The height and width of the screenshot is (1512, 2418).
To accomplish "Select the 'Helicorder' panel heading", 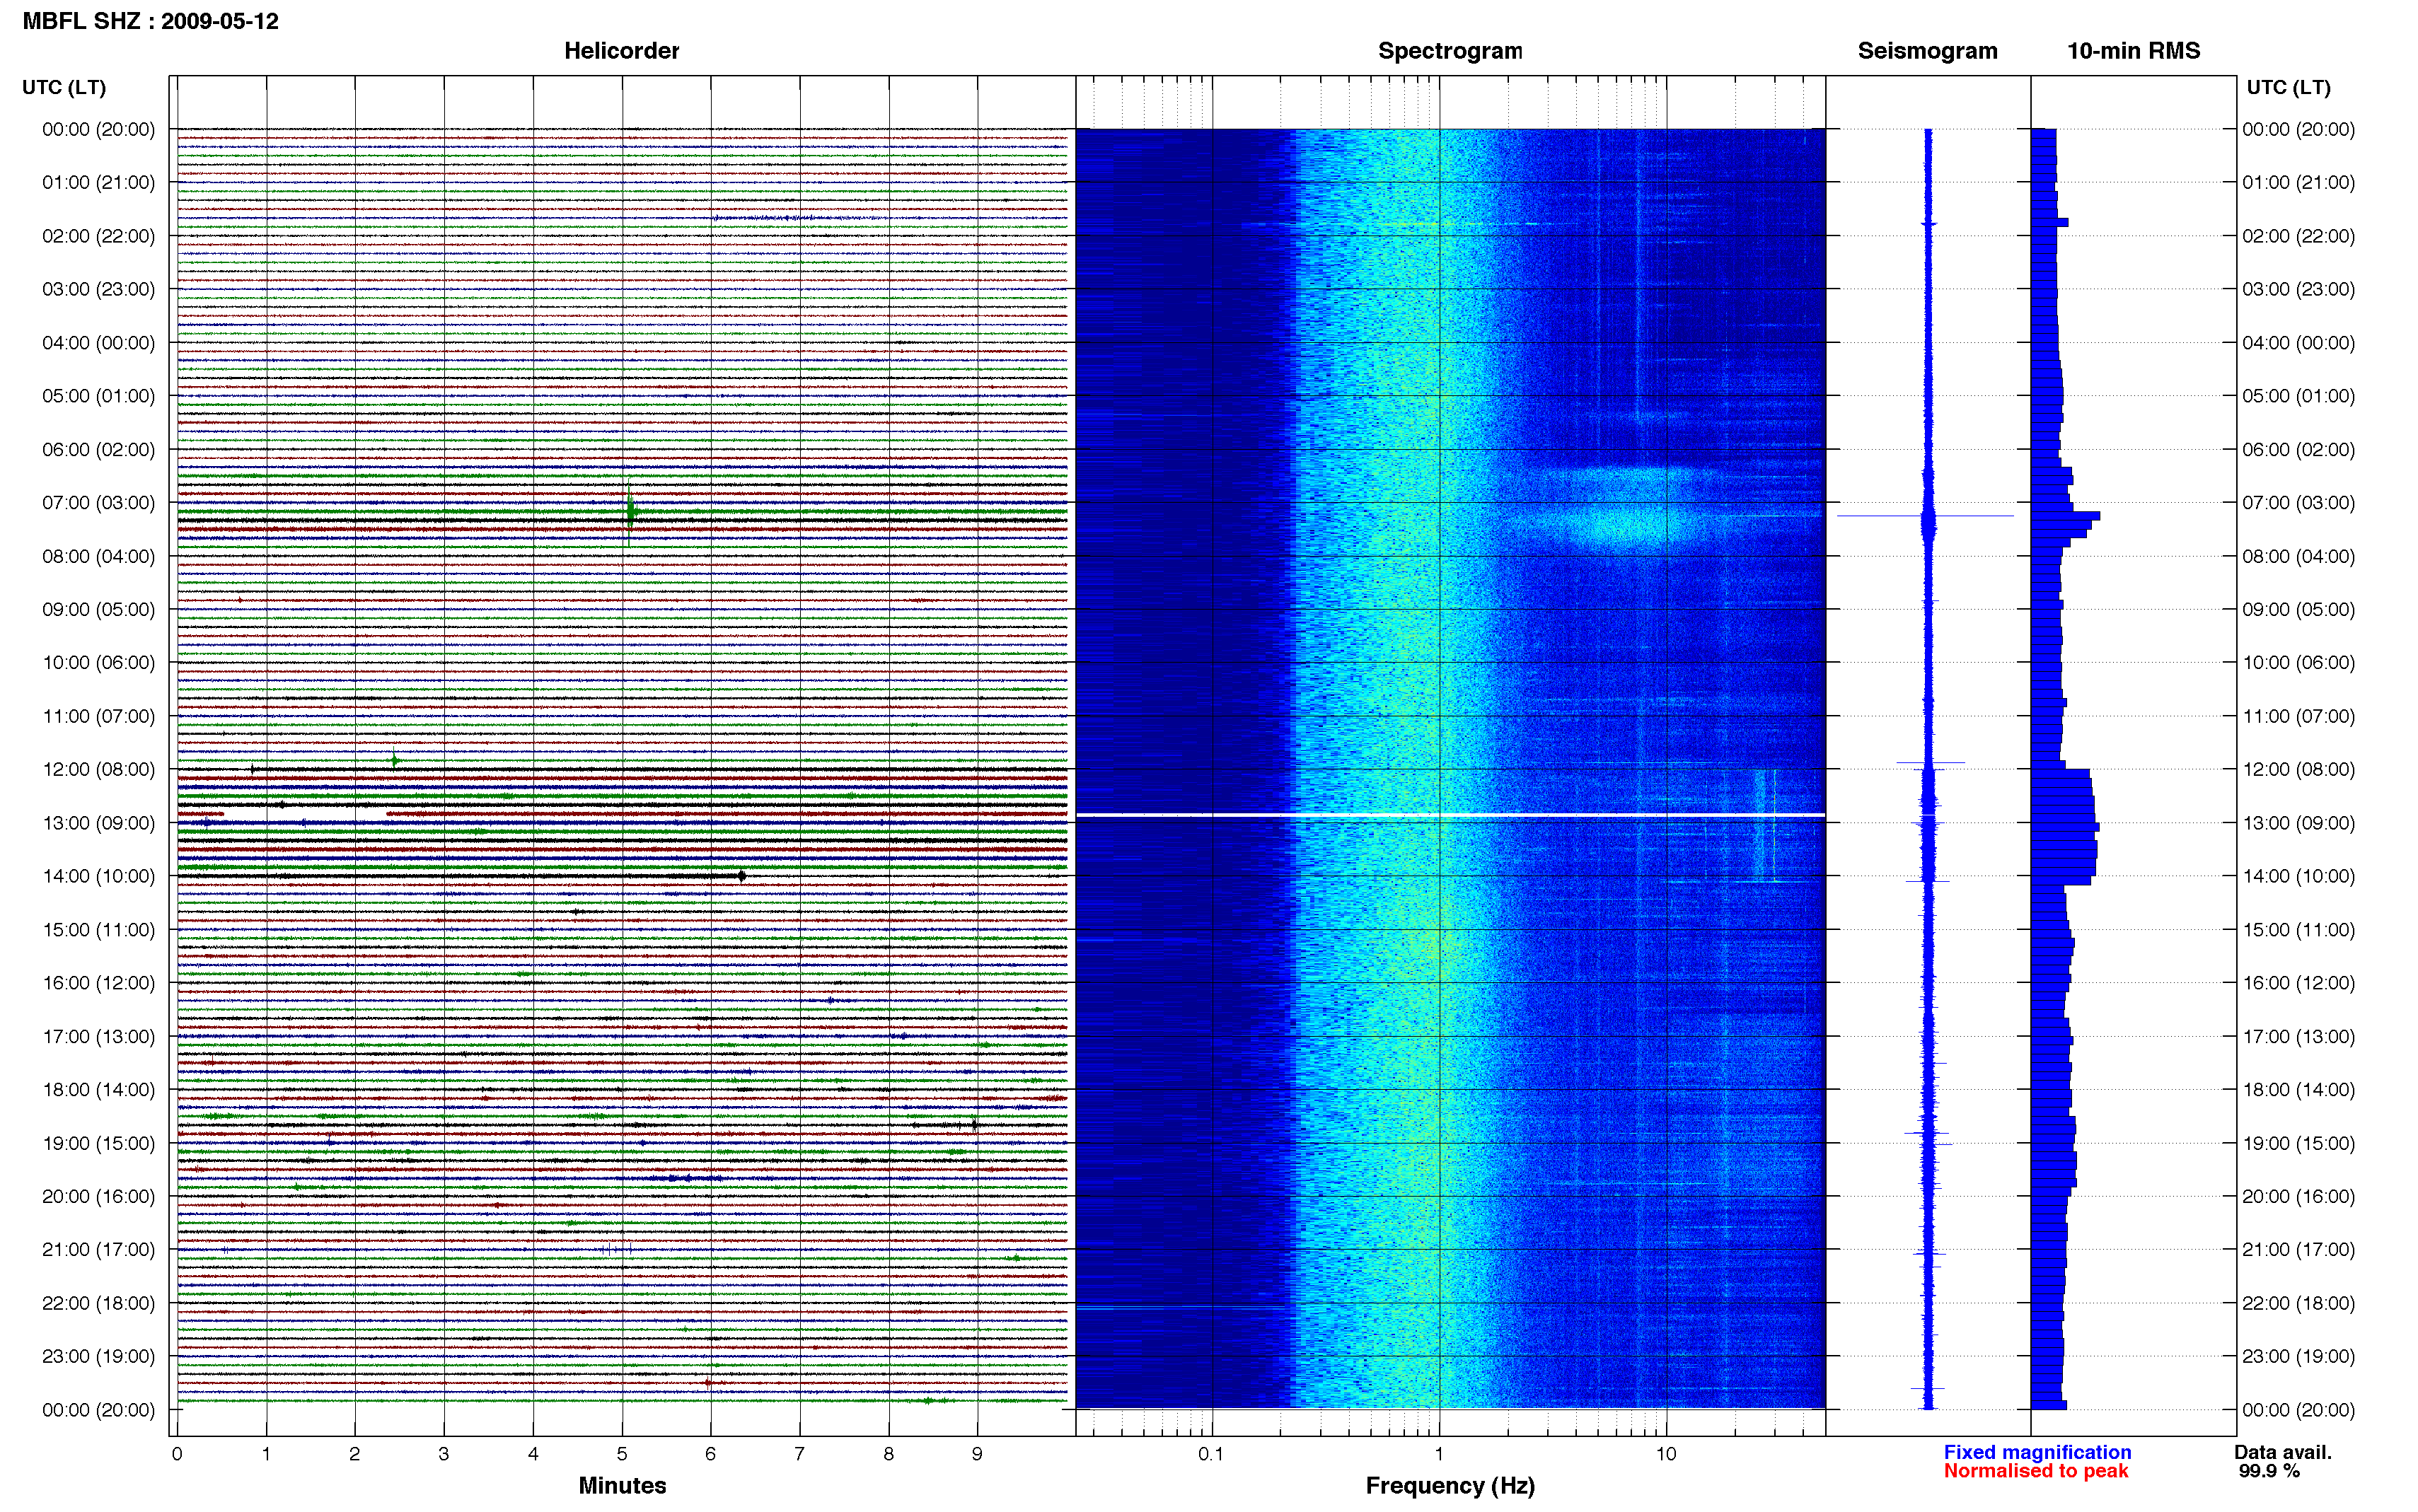I will tap(621, 50).
